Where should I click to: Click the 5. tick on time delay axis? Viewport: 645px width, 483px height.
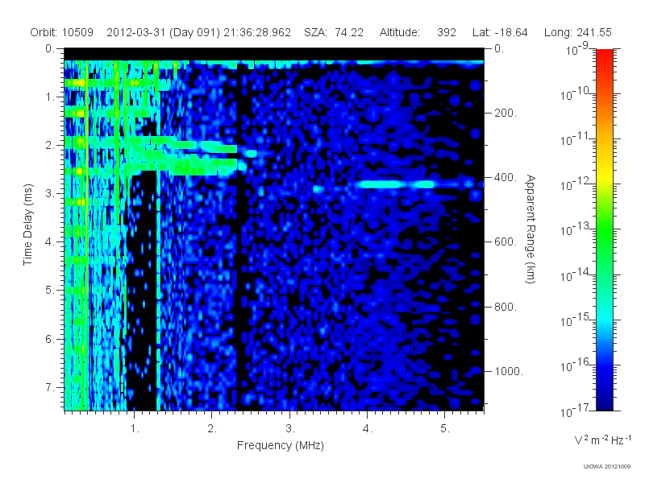(x=49, y=291)
